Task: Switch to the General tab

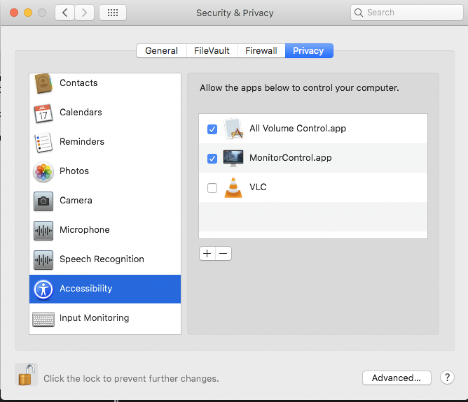Action: click(x=161, y=50)
